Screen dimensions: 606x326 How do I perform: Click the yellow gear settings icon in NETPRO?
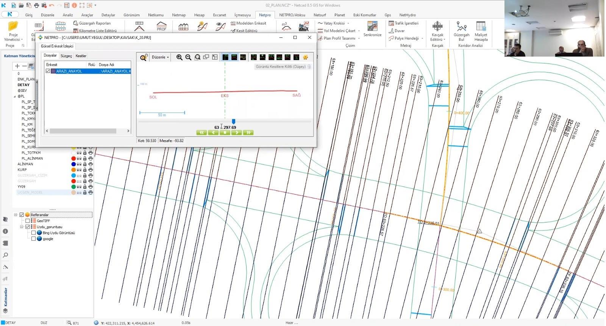tap(305, 57)
